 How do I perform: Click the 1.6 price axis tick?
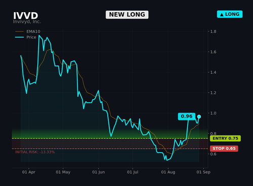click(213, 52)
